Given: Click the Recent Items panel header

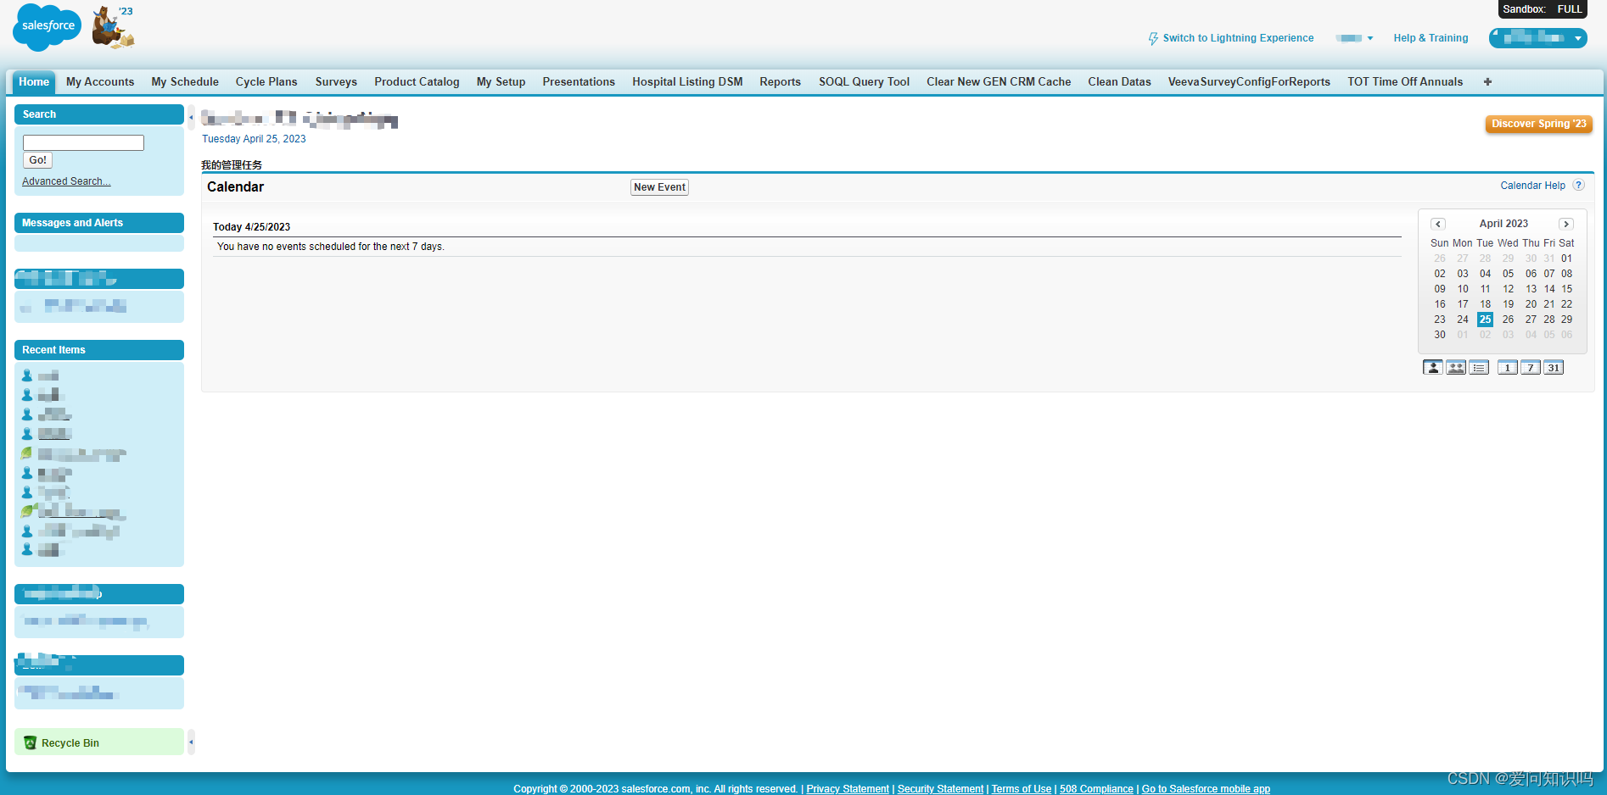Looking at the screenshot, I should (x=99, y=350).
